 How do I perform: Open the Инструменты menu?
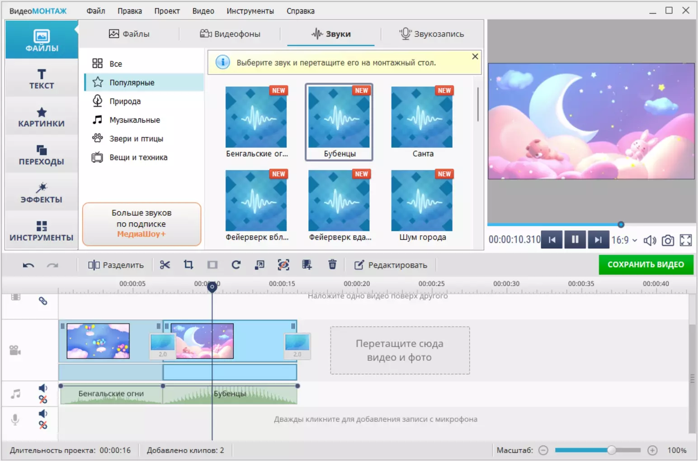(x=250, y=11)
